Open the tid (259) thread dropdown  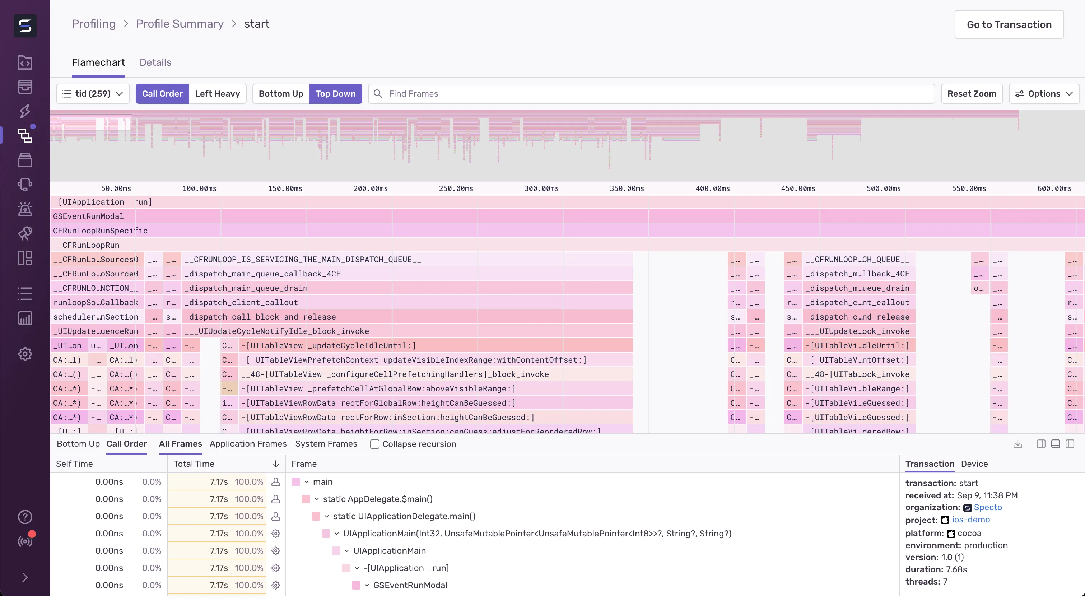point(93,93)
